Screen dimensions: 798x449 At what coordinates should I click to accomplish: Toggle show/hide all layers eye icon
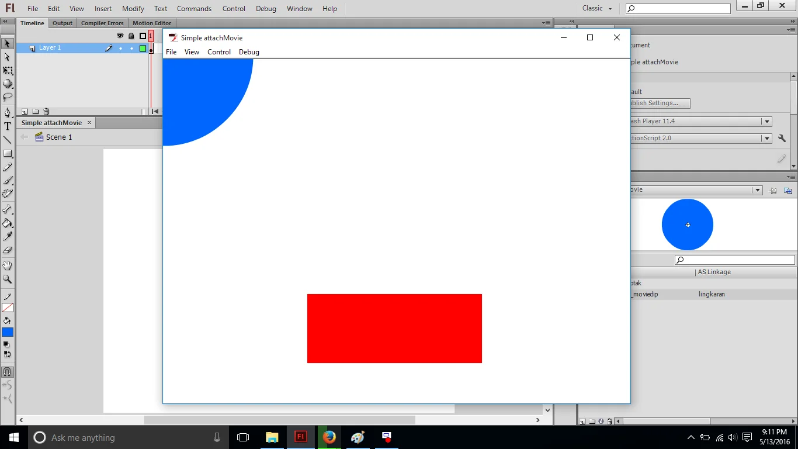[x=120, y=36]
